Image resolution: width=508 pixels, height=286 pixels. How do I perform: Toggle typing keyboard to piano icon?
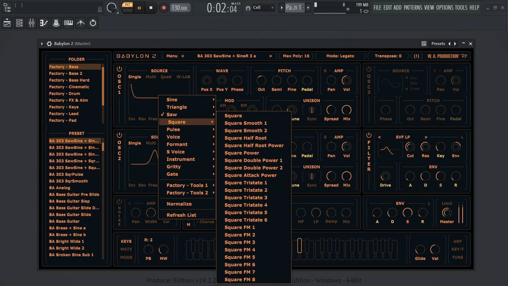tap(68, 23)
